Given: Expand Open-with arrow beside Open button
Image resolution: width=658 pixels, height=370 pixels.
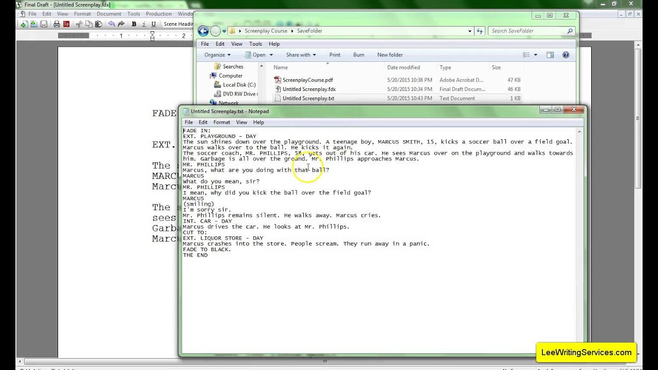Looking at the screenshot, I should (271, 55).
